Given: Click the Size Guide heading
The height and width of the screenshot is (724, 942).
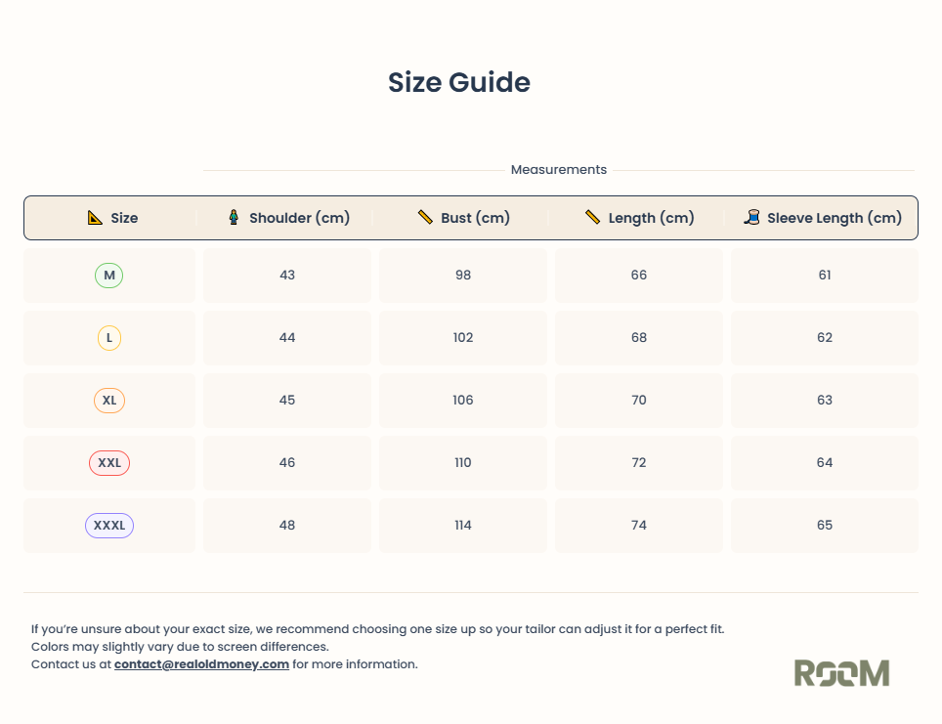Looking at the screenshot, I should pyautogui.click(x=459, y=82).
